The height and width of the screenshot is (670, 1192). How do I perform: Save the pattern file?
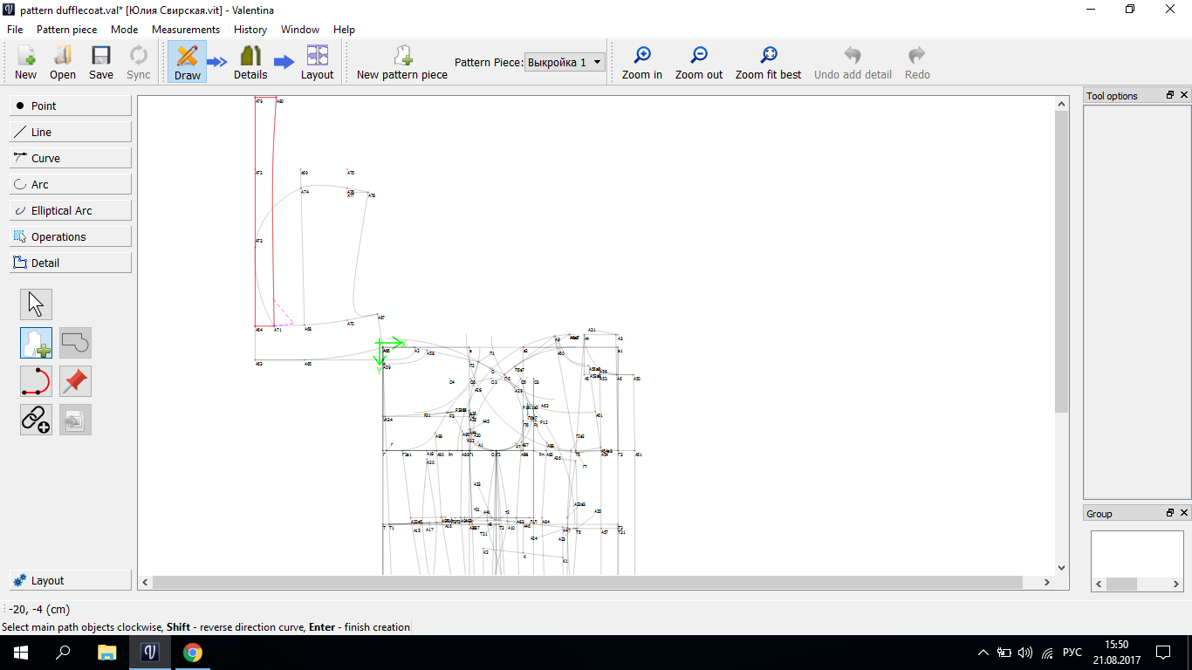click(x=101, y=62)
